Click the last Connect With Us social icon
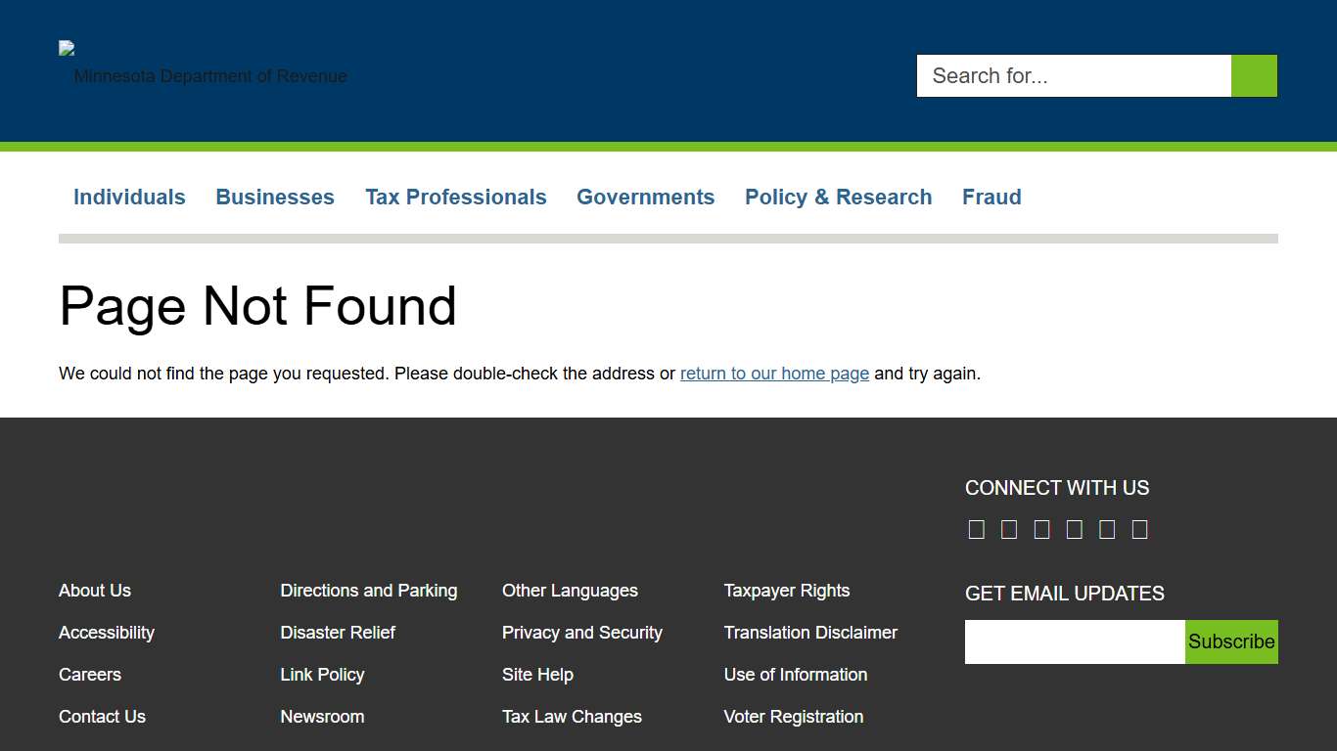1337x751 pixels. point(1139,528)
